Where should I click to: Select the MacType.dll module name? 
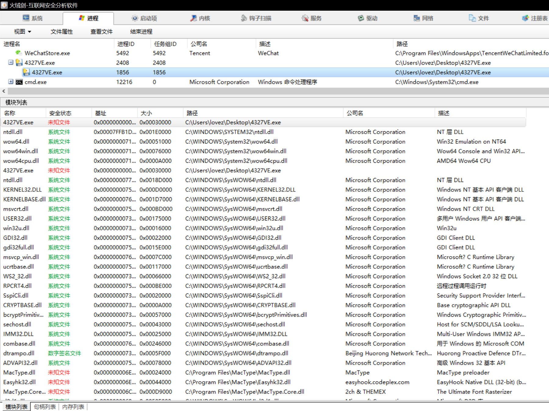coord(19,373)
